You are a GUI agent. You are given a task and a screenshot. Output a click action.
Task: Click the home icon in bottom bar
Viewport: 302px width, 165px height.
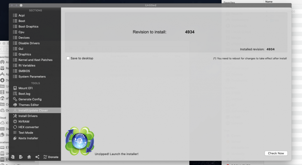click(29, 157)
